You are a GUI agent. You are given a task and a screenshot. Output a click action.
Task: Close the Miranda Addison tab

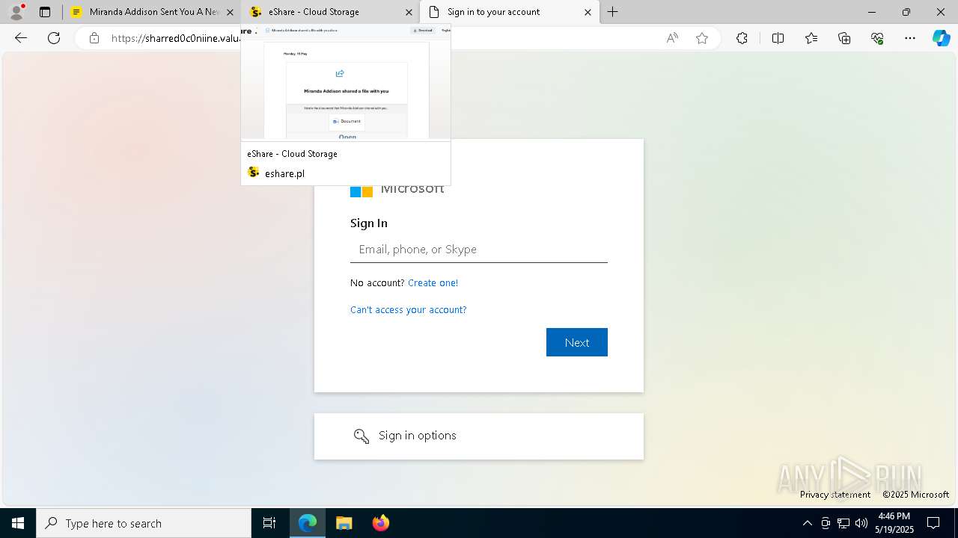pyautogui.click(x=230, y=12)
